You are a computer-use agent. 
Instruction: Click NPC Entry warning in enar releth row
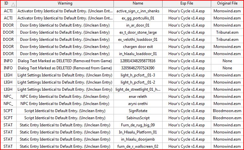(65, 97)
